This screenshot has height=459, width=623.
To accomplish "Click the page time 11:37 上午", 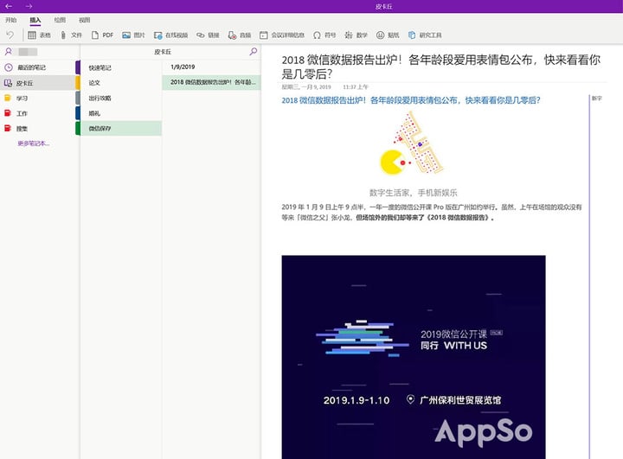I will pyautogui.click(x=356, y=86).
